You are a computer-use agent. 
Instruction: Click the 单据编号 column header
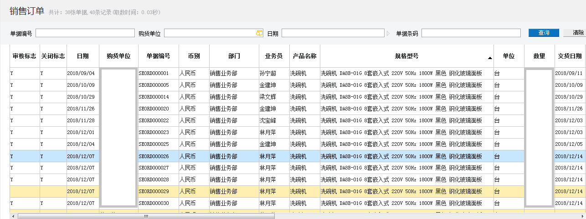point(158,56)
